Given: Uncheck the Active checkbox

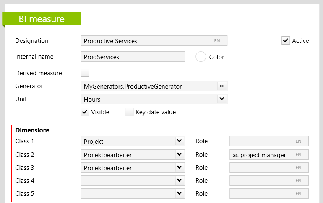Looking at the screenshot, I should click(x=286, y=40).
